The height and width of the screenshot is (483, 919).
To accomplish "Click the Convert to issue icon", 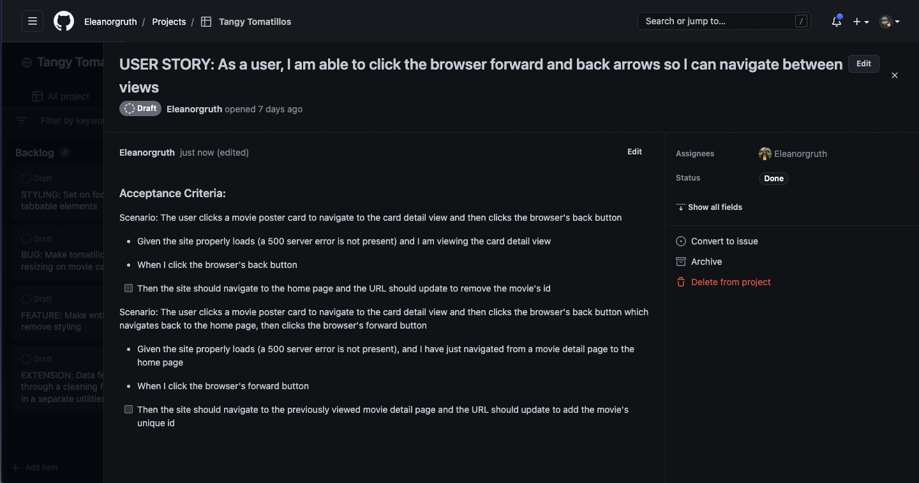I will point(681,241).
